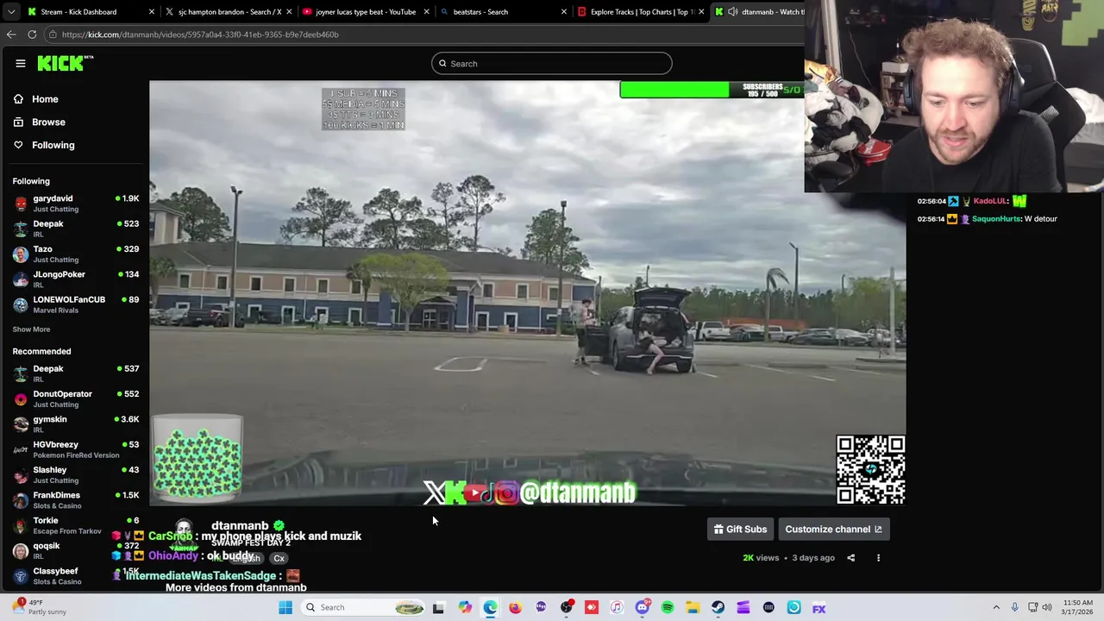Screen dimensions: 1104x621
Task: Open DonutOperator recommended channel
Action: click(76, 398)
